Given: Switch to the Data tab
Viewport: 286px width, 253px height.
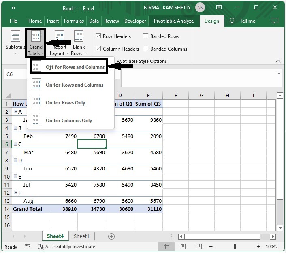Looking at the screenshot, I should click(x=94, y=21).
